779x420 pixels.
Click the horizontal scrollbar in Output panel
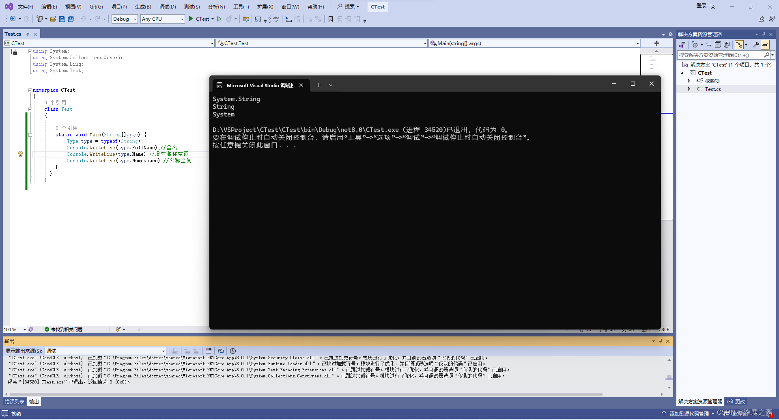coord(306,394)
